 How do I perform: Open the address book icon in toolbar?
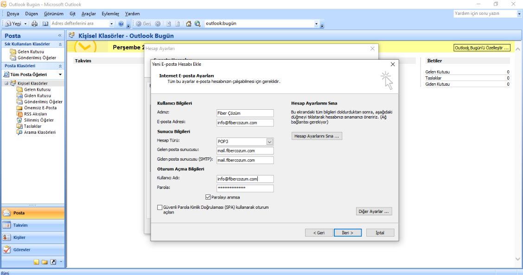click(45, 24)
